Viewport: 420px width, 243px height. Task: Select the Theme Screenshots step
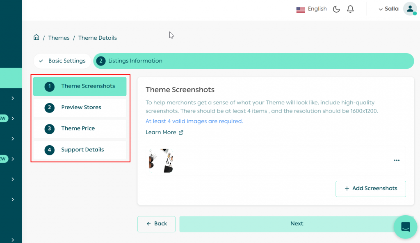(x=80, y=86)
